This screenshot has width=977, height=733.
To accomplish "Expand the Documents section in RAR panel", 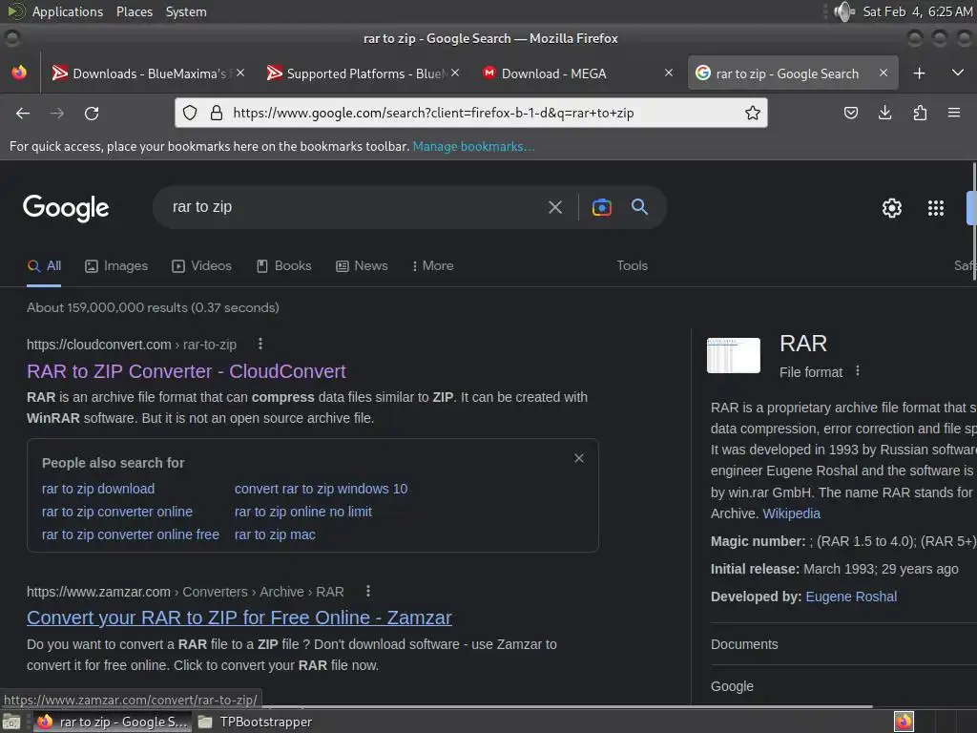I will [x=843, y=644].
